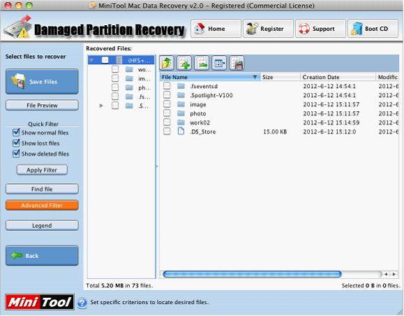This screenshot has height=316, width=404.
Task: Select the 15.00 KB size cell
Action: coord(275,131)
